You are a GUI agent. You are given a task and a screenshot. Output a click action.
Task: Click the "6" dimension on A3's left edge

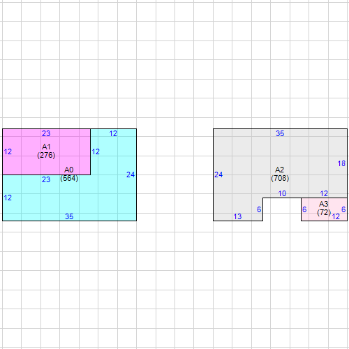pyautogui.click(x=304, y=209)
